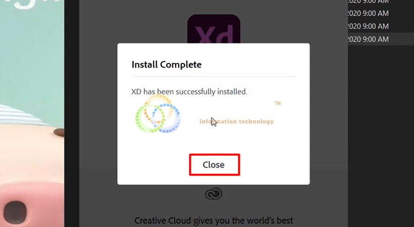Click the Adobe XD app icon

(x=214, y=29)
